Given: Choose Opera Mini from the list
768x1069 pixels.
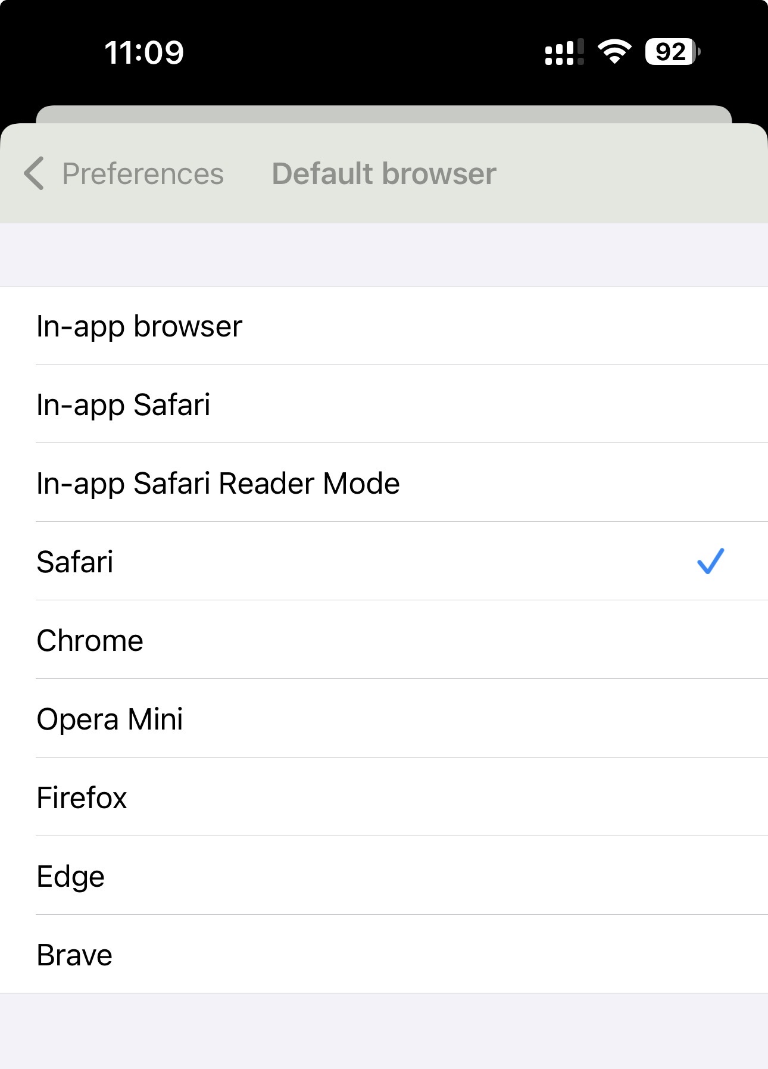Looking at the screenshot, I should tap(110, 719).
